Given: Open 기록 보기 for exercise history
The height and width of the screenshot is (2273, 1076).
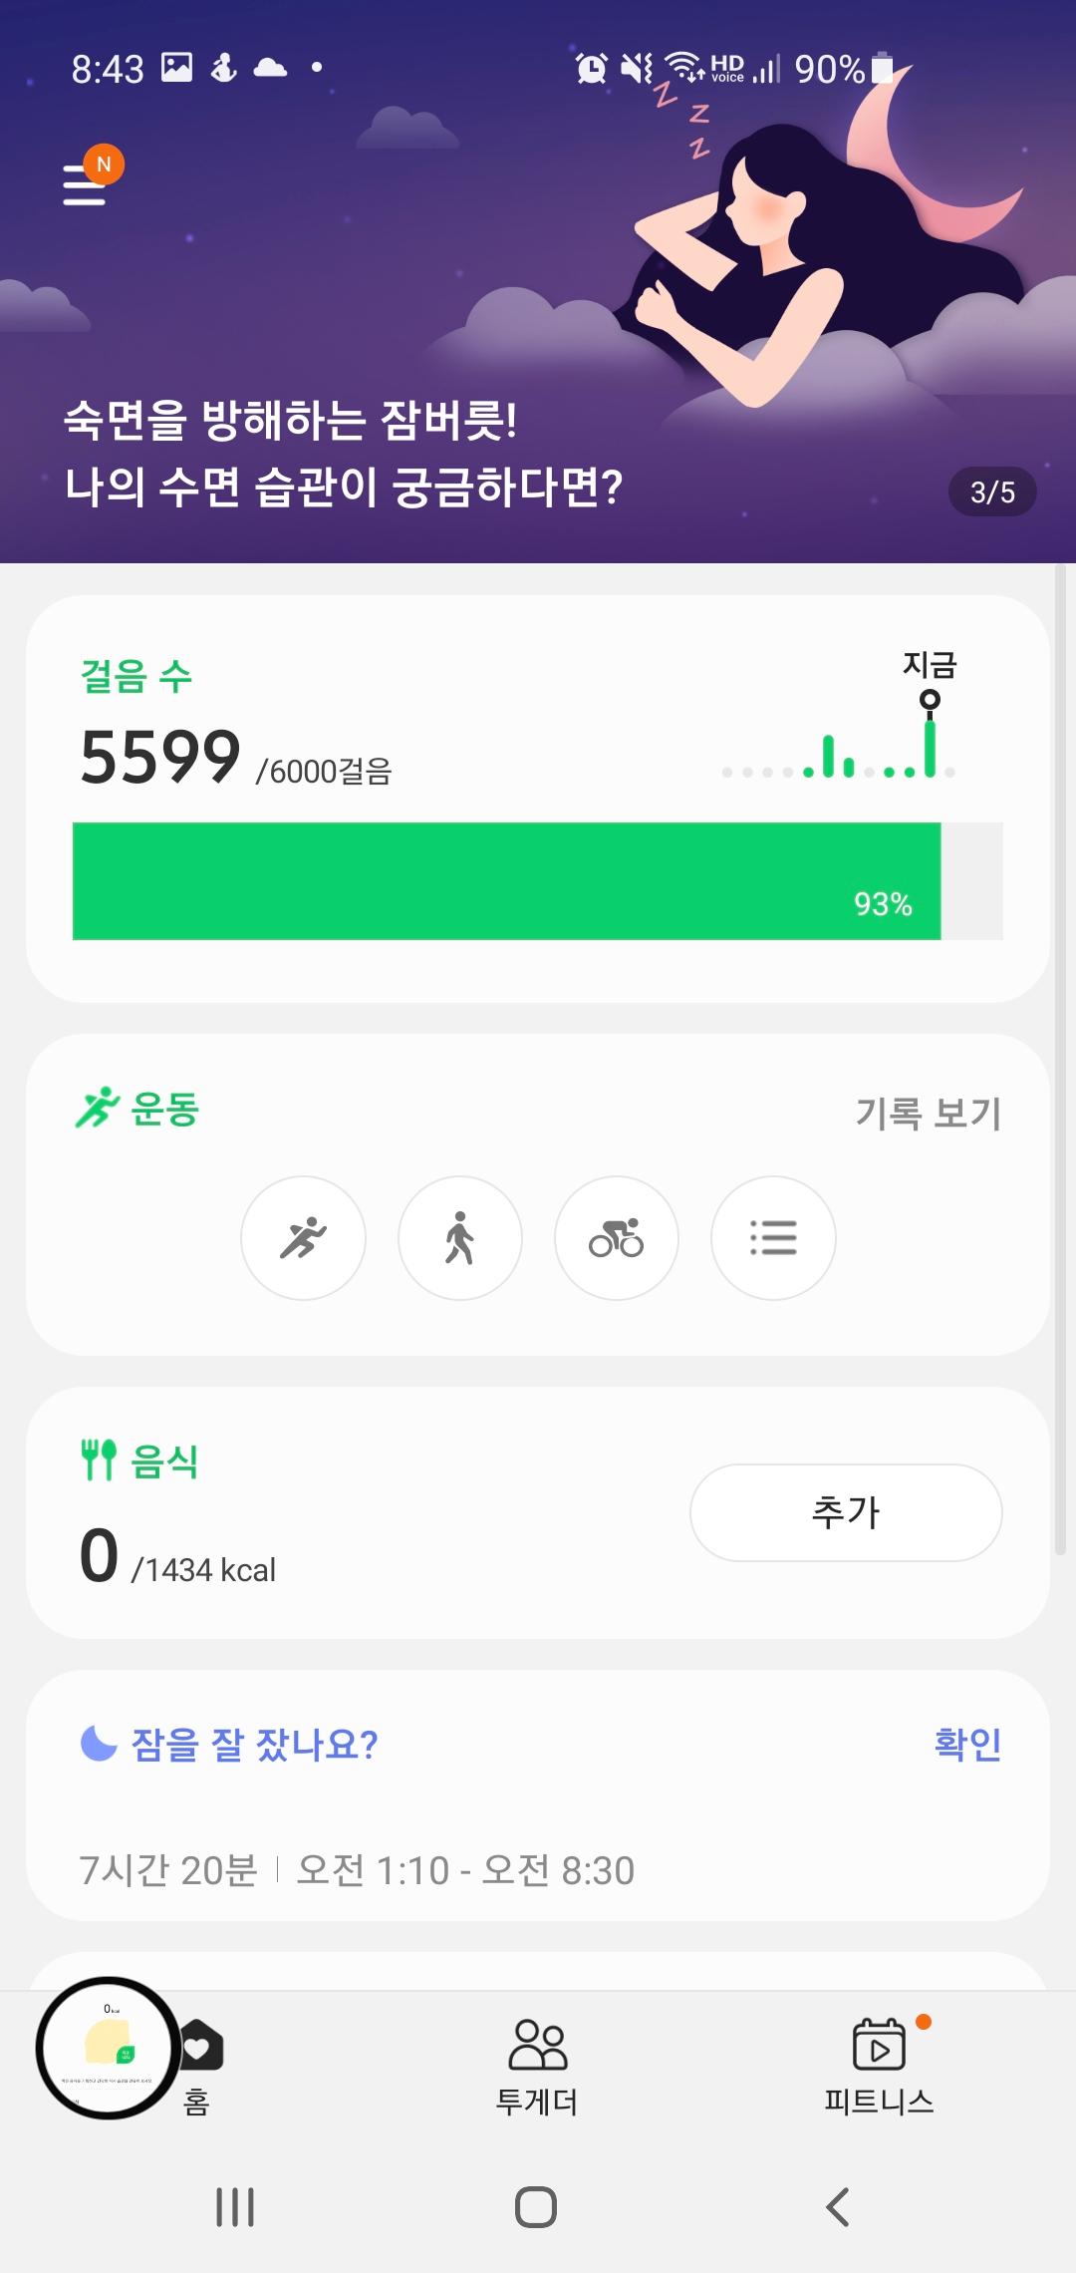Looking at the screenshot, I should click(928, 1113).
